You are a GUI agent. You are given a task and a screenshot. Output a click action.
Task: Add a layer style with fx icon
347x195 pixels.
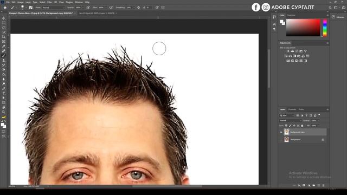(x=299, y=185)
